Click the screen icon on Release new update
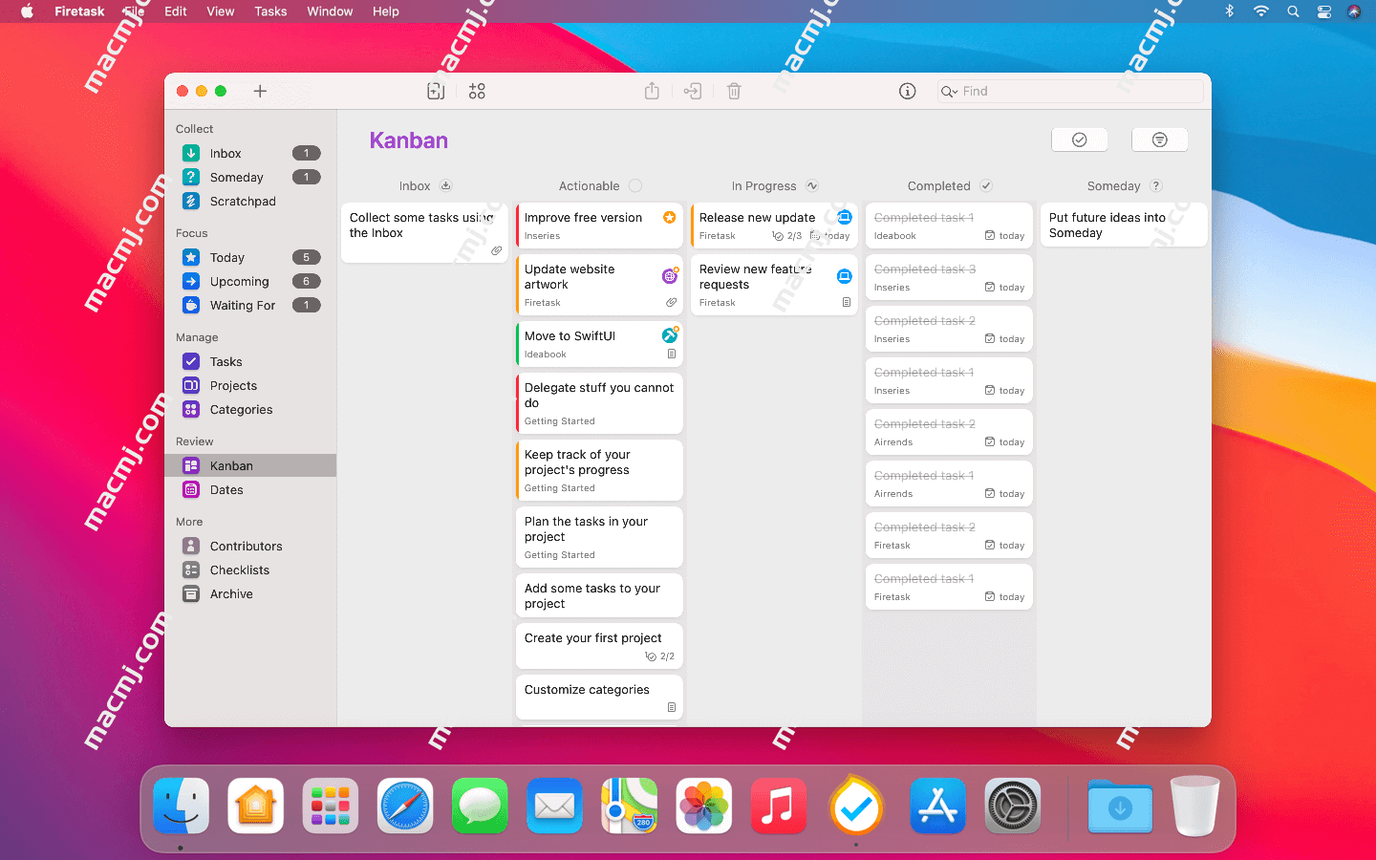The height and width of the screenshot is (860, 1376). click(x=845, y=218)
